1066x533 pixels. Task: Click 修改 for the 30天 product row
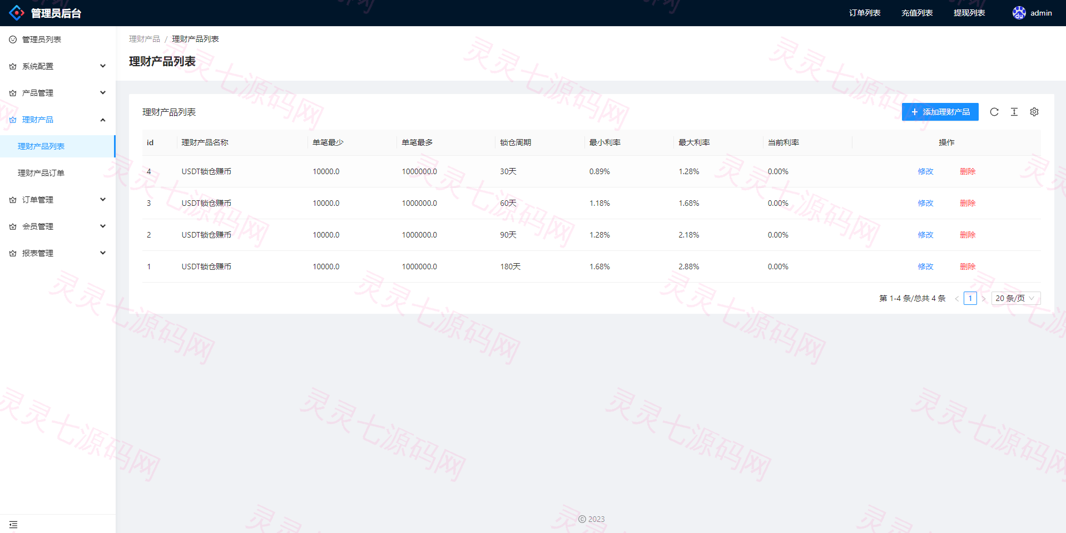click(x=925, y=171)
